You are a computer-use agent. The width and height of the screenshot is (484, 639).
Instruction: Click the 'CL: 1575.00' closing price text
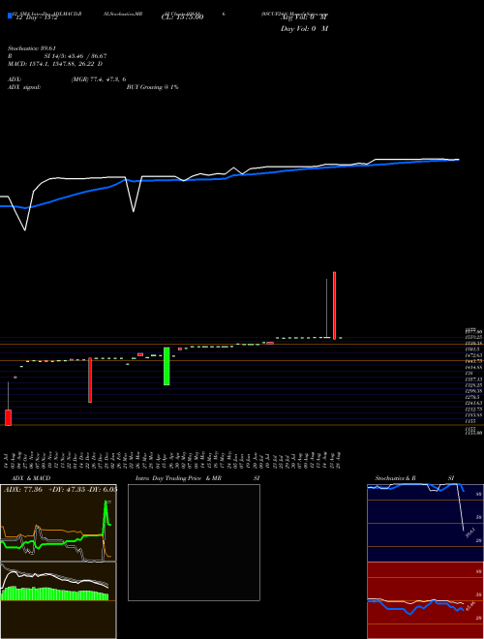tap(182, 17)
